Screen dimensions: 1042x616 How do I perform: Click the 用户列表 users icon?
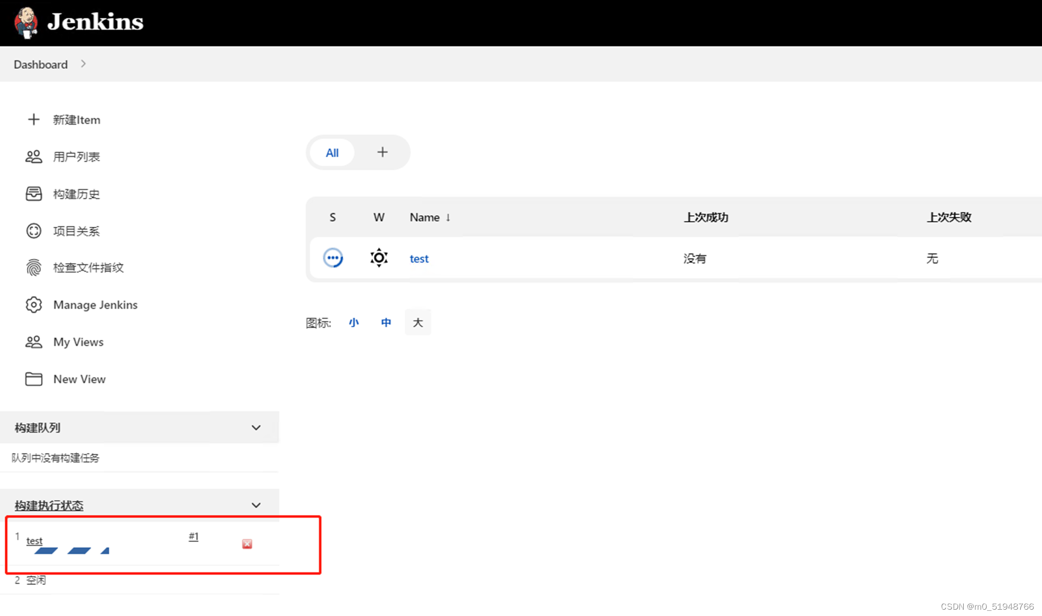pyautogui.click(x=34, y=157)
